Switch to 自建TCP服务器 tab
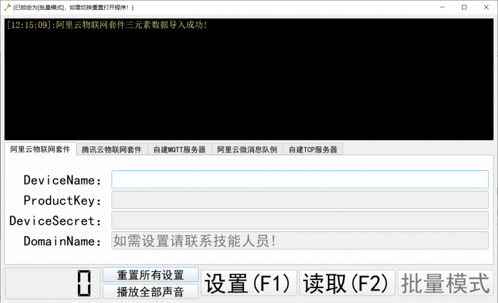 click(313, 150)
